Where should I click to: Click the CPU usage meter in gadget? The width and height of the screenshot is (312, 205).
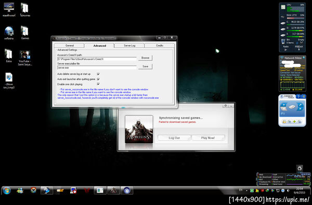click(295, 9)
